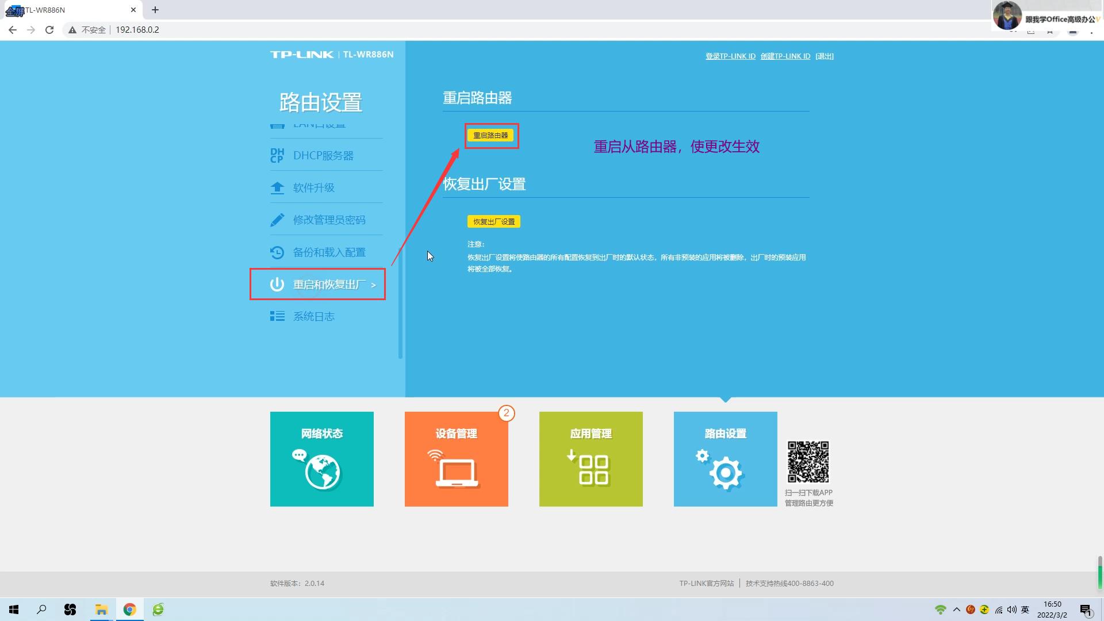Log out via the 退出 link

[825, 56]
